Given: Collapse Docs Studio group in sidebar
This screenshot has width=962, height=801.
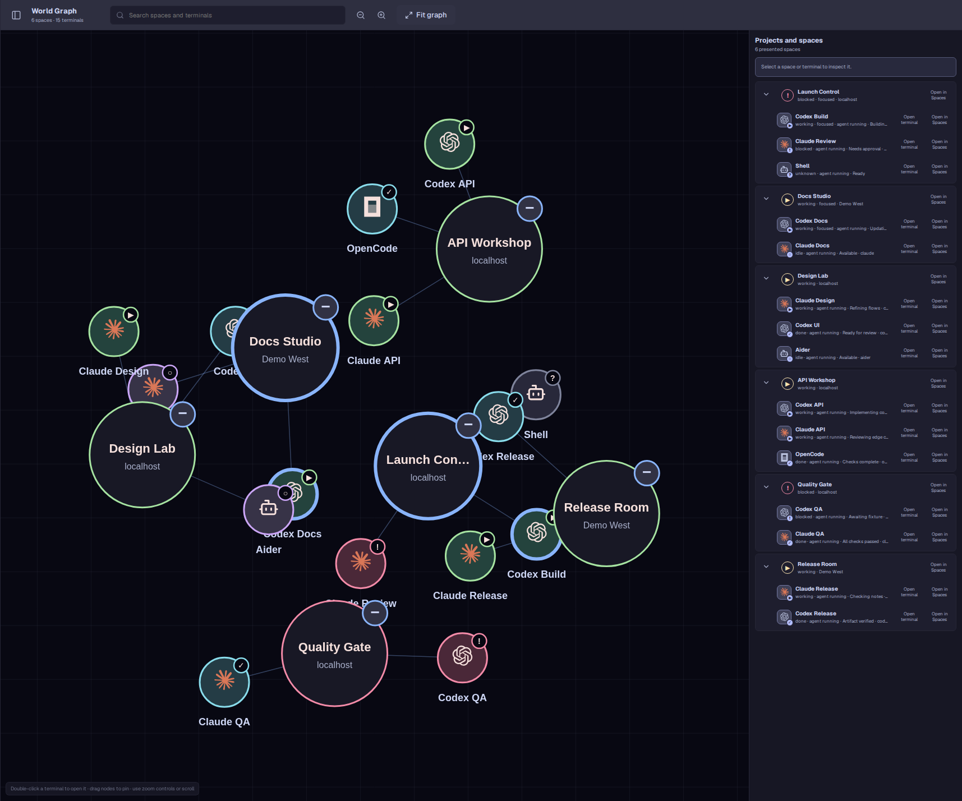Looking at the screenshot, I should coord(766,199).
